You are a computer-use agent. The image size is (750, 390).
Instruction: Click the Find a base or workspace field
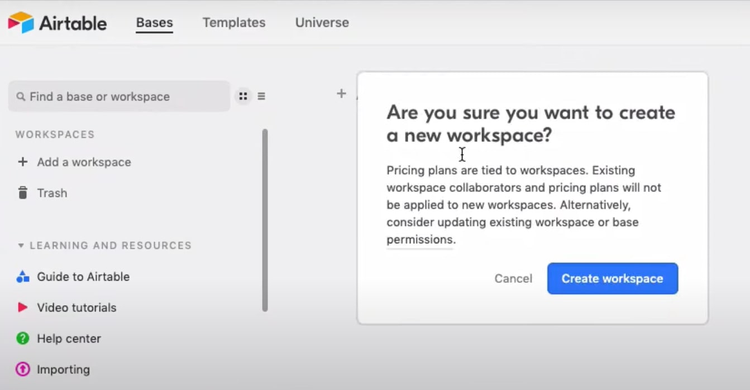point(119,96)
